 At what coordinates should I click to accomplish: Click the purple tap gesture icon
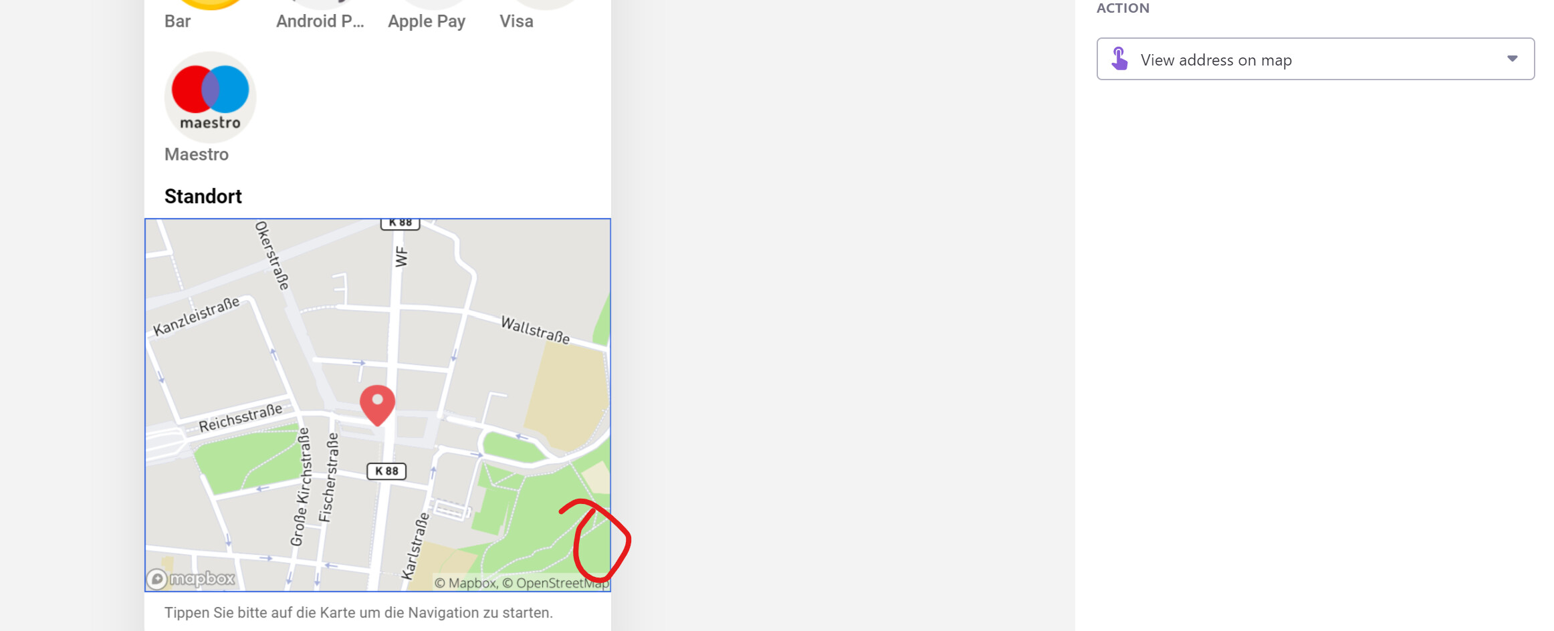coord(1120,59)
